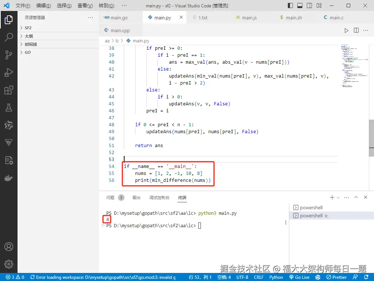Open the Extensions view
374x281 pixels.
(x=9, y=90)
